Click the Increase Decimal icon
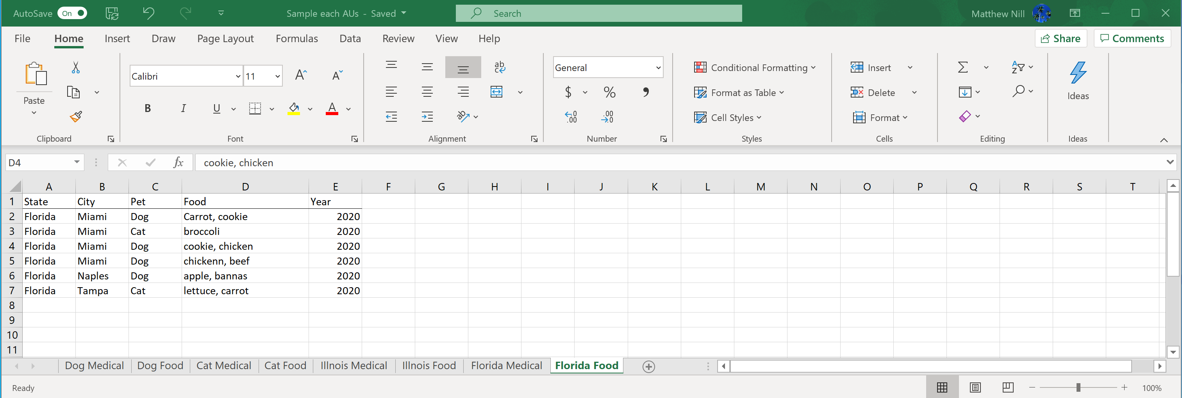The height and width of the screenshot is (398, 1182). [x=571, y=117]
